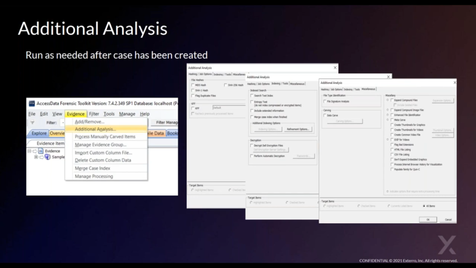Enable the Entropy Test checkbox
This screenshot has height=268, width=476.
pos(252,102)
